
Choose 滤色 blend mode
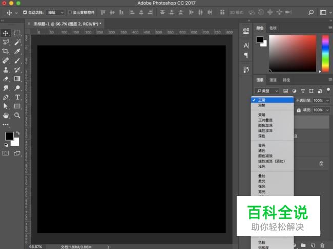click(272, 150)
